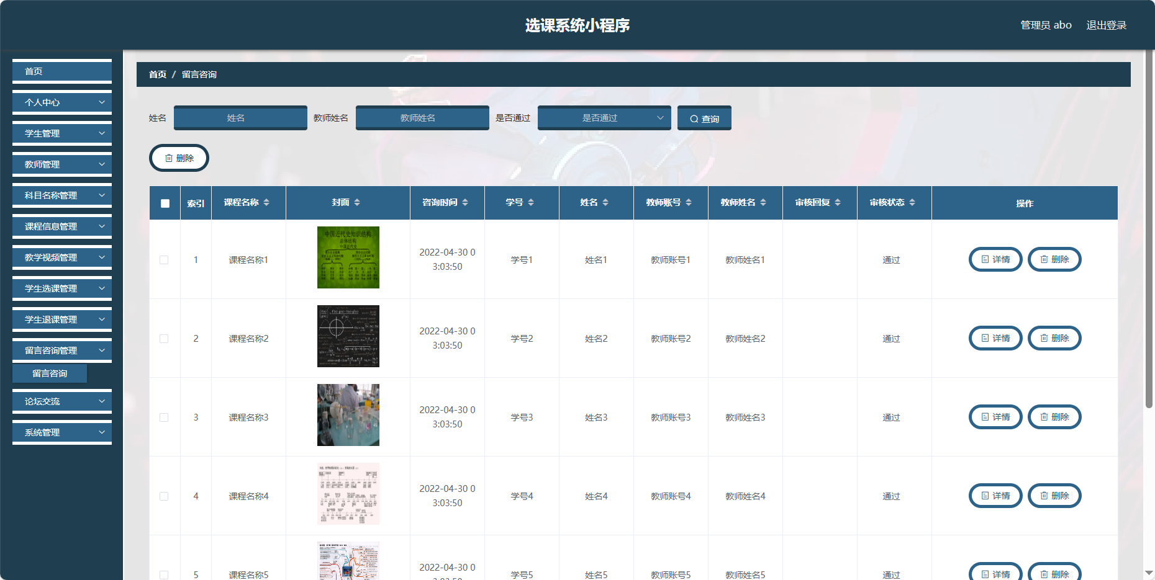Screen dimensions: 1155x580
Task: Expand the 学生退课管理 sidebar menu
Action: (x=62, y=319)
